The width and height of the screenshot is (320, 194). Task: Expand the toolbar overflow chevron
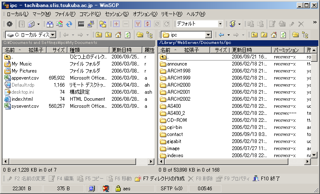[x=315, y=22]
